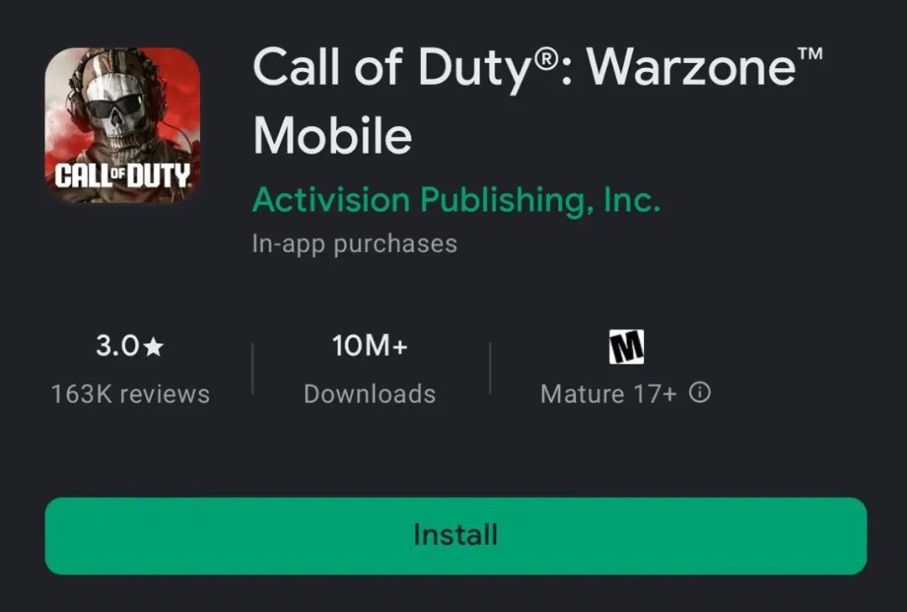Viewport: 907px width, 612px height.
Task: Click the ™ symbol after Warzone
Action: click(809, 54)
